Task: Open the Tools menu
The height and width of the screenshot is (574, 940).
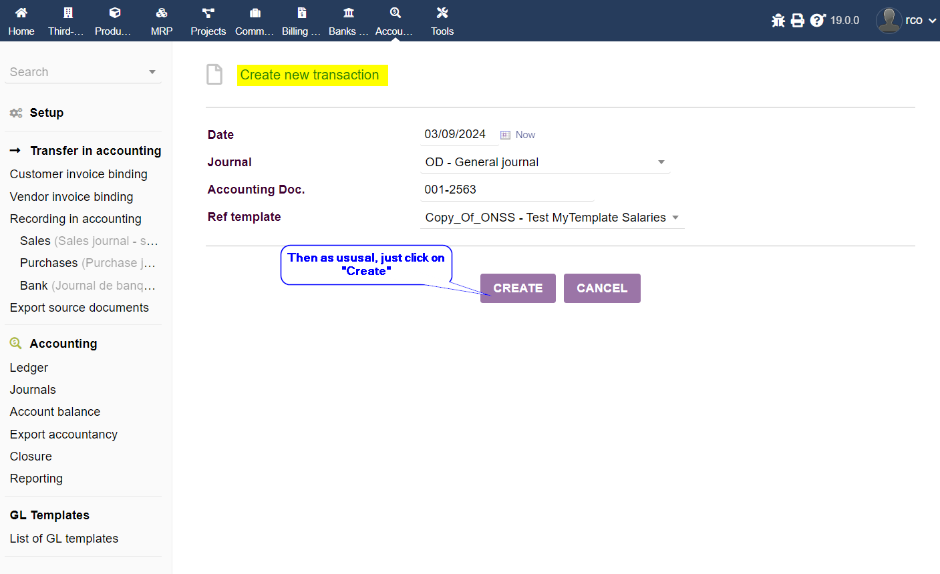Action: [442, 21]
